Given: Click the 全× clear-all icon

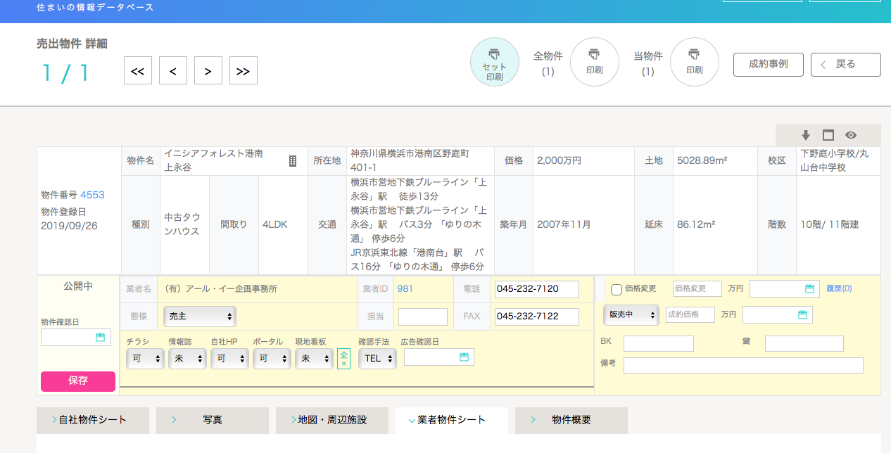Looking at the screenshot, I should tap(343, 359).
